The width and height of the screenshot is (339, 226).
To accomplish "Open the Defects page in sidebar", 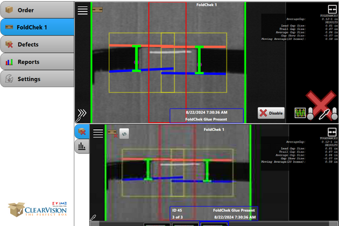I will point(37,44).
